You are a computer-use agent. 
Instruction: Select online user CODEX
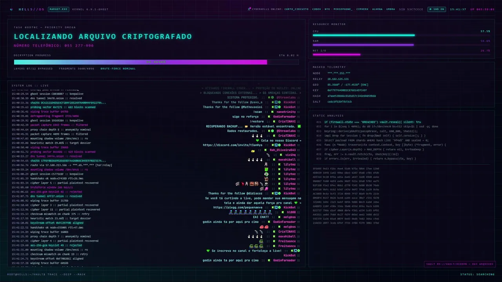316,9
